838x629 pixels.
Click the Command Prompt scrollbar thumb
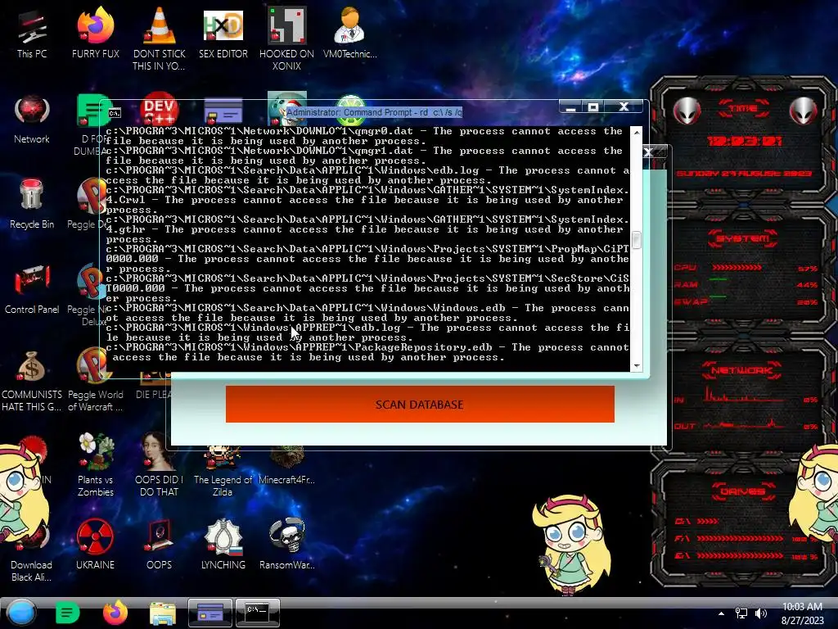coord(636,240)
